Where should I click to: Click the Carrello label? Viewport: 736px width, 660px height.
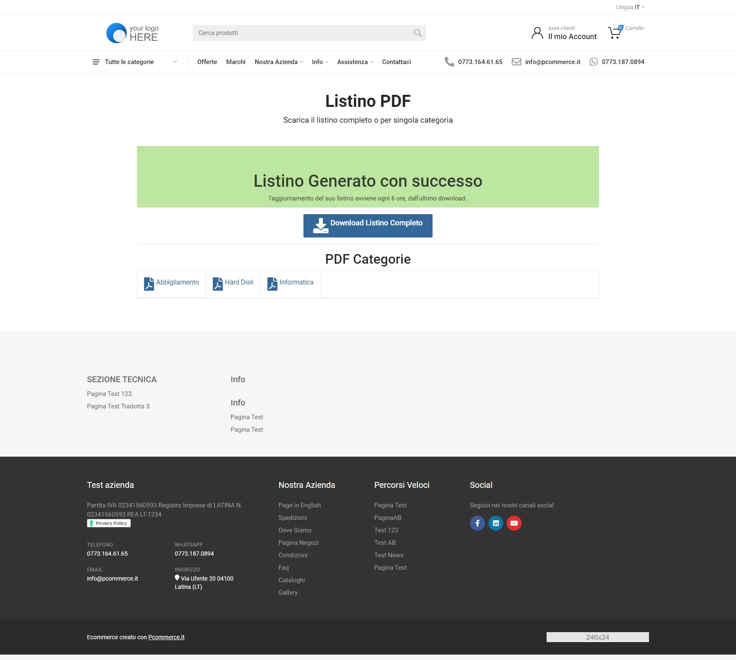[634, 28]
